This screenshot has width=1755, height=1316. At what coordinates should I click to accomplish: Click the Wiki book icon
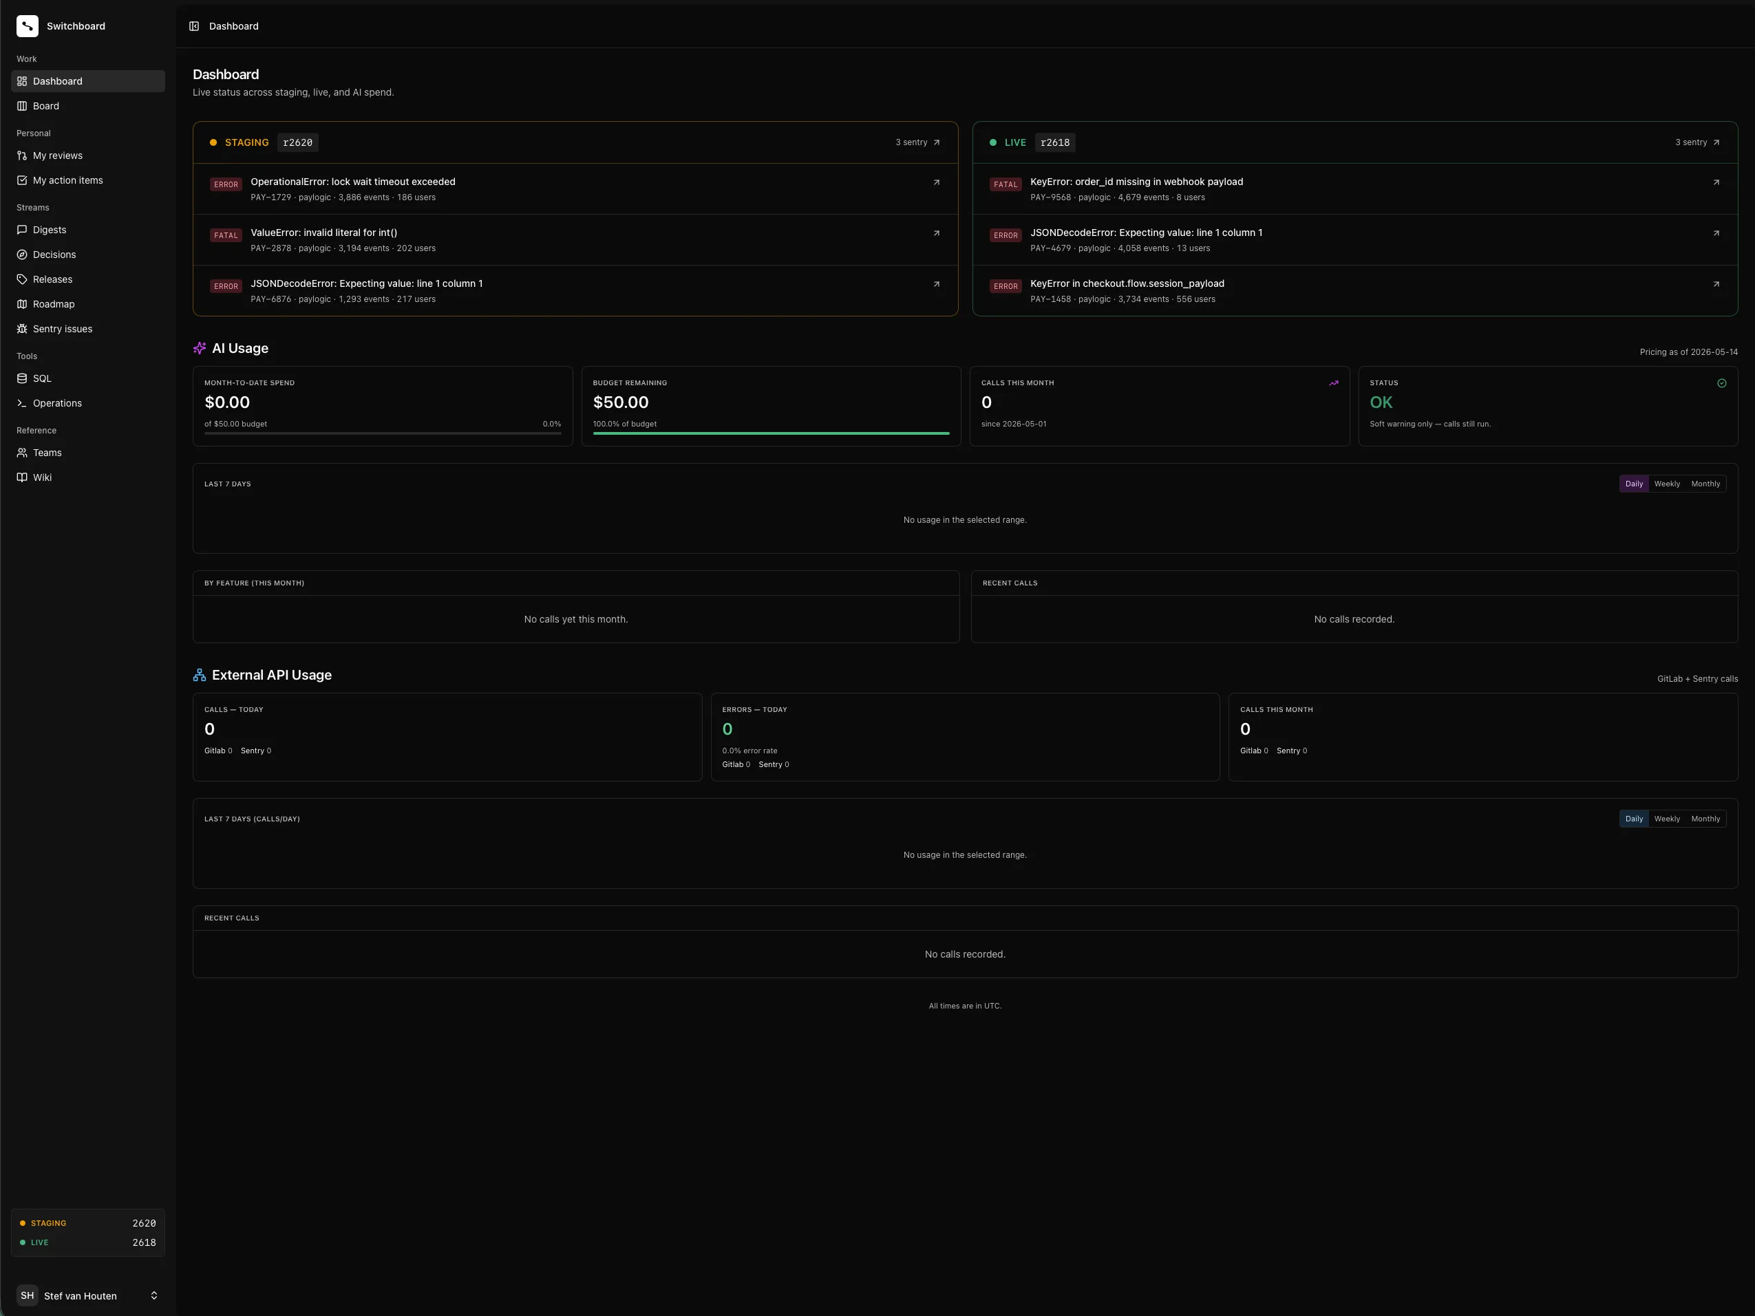pos(22,477)
